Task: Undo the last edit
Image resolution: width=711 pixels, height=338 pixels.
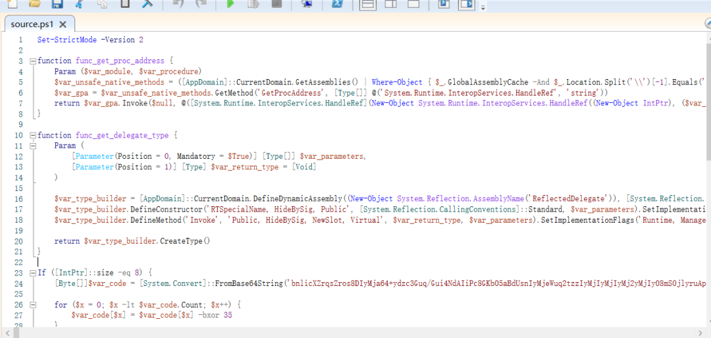Action: [178, 4]
